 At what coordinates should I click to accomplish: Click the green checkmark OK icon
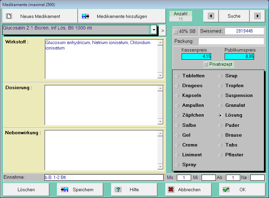(226, 190)
